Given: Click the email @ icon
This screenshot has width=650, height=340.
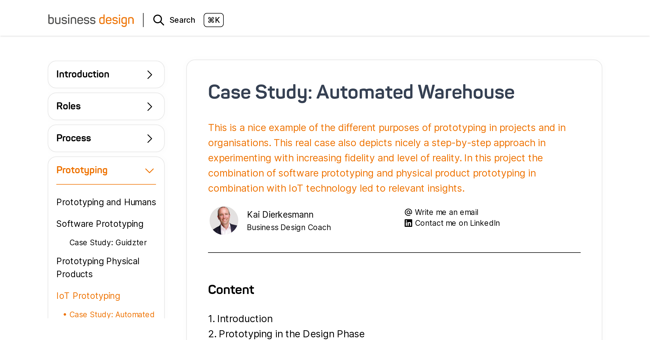Looking at the screenshot, I should coord(408,212).
